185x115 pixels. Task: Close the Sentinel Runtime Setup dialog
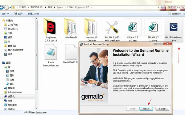click(167, 44)
